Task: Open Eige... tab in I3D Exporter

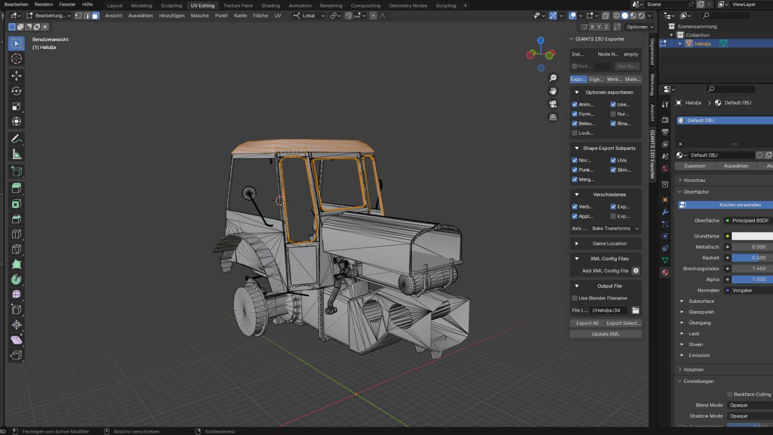Action: click(596, 79)
